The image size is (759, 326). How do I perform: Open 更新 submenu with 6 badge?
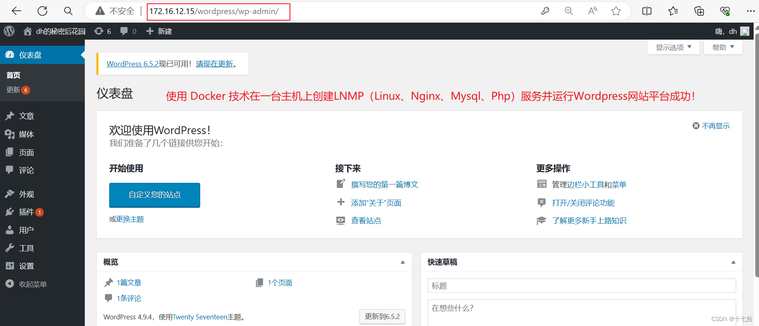pyautogui.click(x=18, y=90)
